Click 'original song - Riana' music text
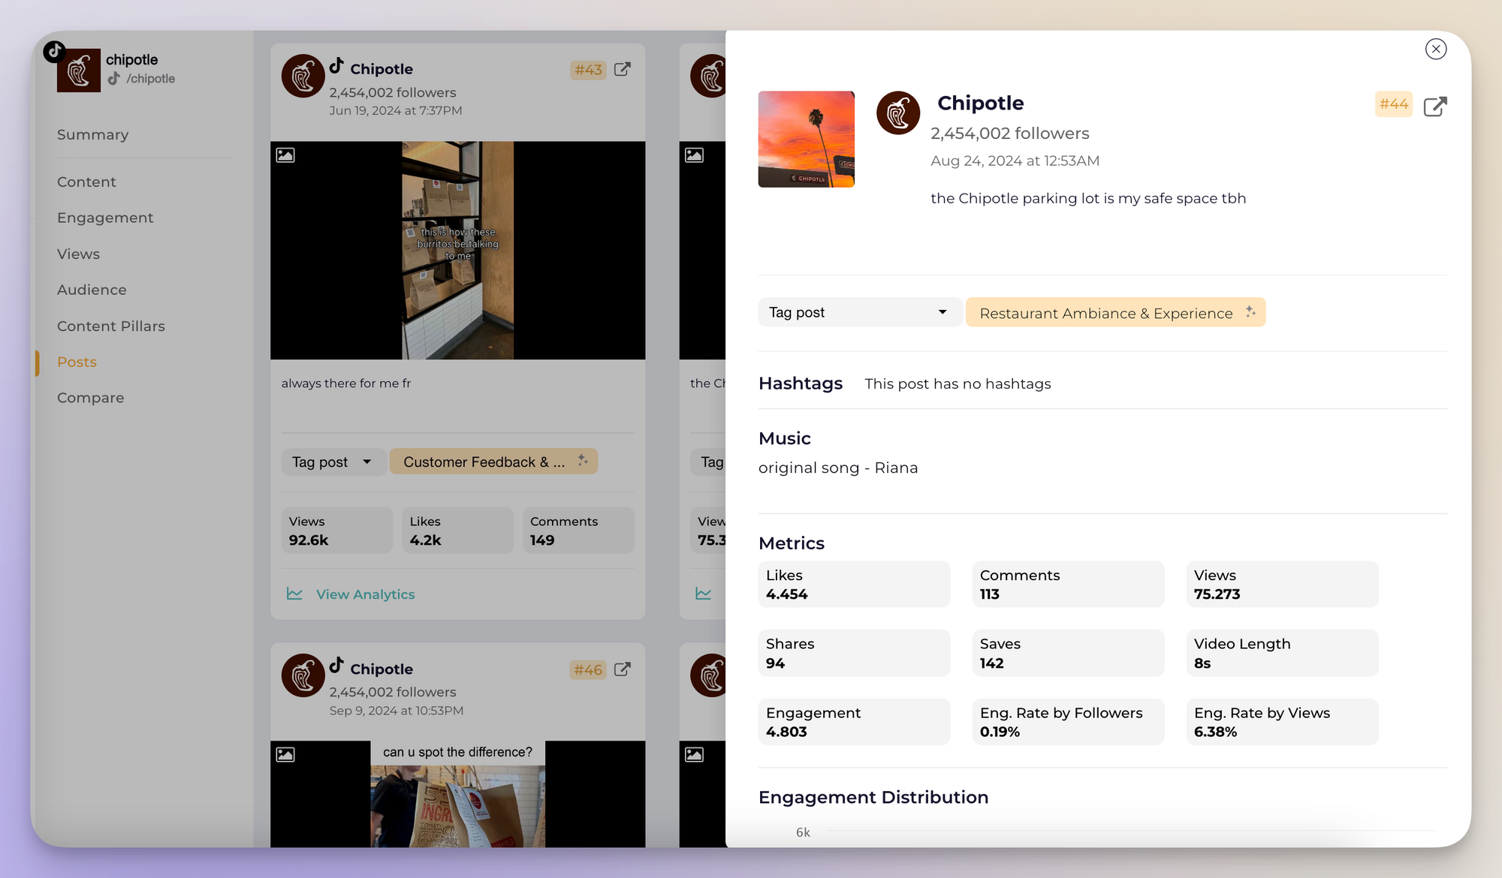The height and width of the screenshot is (878, 1502). click(838, 468)
